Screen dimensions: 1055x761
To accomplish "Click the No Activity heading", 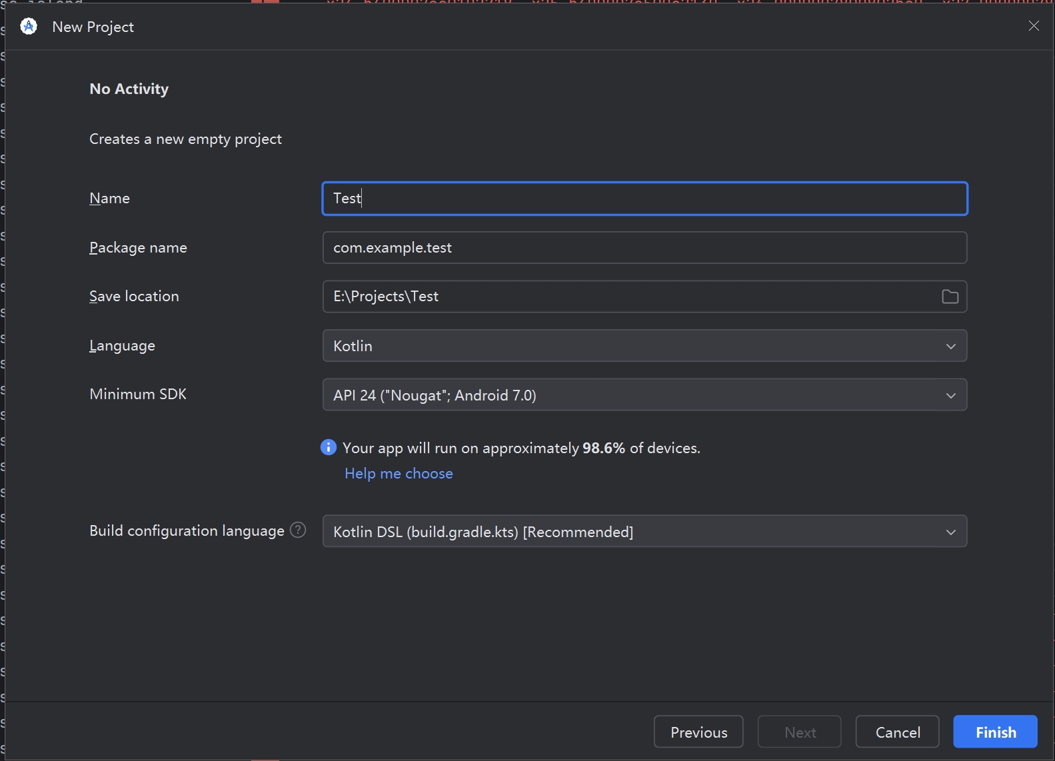I will (129, 89).
